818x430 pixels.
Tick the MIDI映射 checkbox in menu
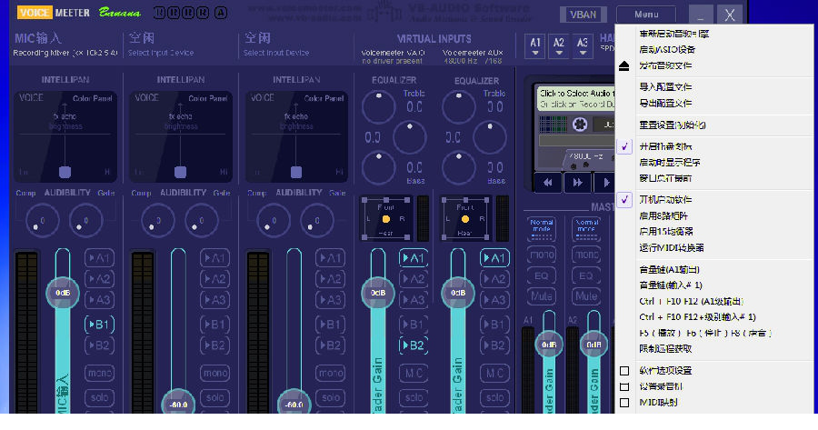click(623, 402)
